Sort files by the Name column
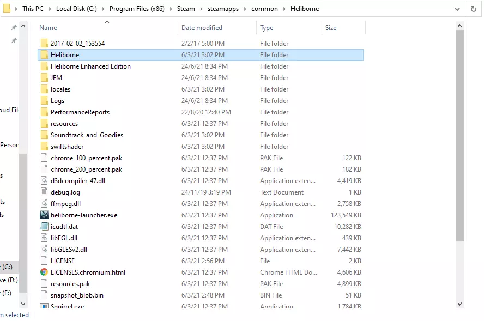The width and height of the screenshot is (484, 321). [x=48, y=27]
